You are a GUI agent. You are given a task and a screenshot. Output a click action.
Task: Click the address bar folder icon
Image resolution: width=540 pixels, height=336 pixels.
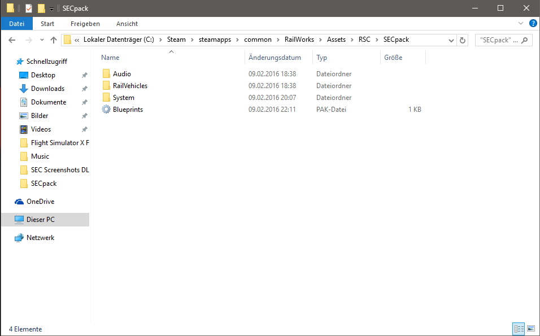tap(68, 40)
